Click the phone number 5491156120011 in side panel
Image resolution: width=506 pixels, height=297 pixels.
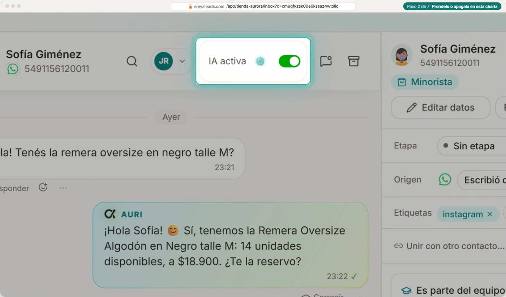click(450, 63)
